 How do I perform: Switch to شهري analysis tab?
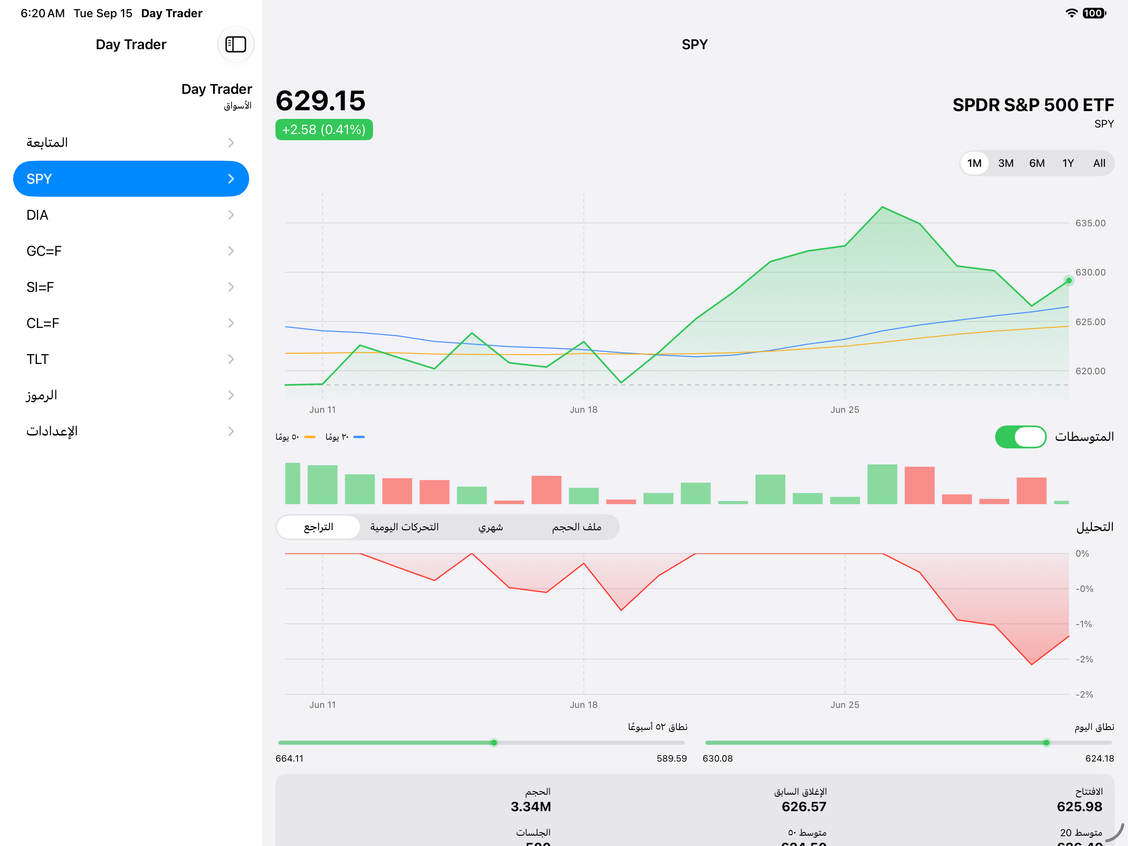pyautogui.click(x=491, y=527)
